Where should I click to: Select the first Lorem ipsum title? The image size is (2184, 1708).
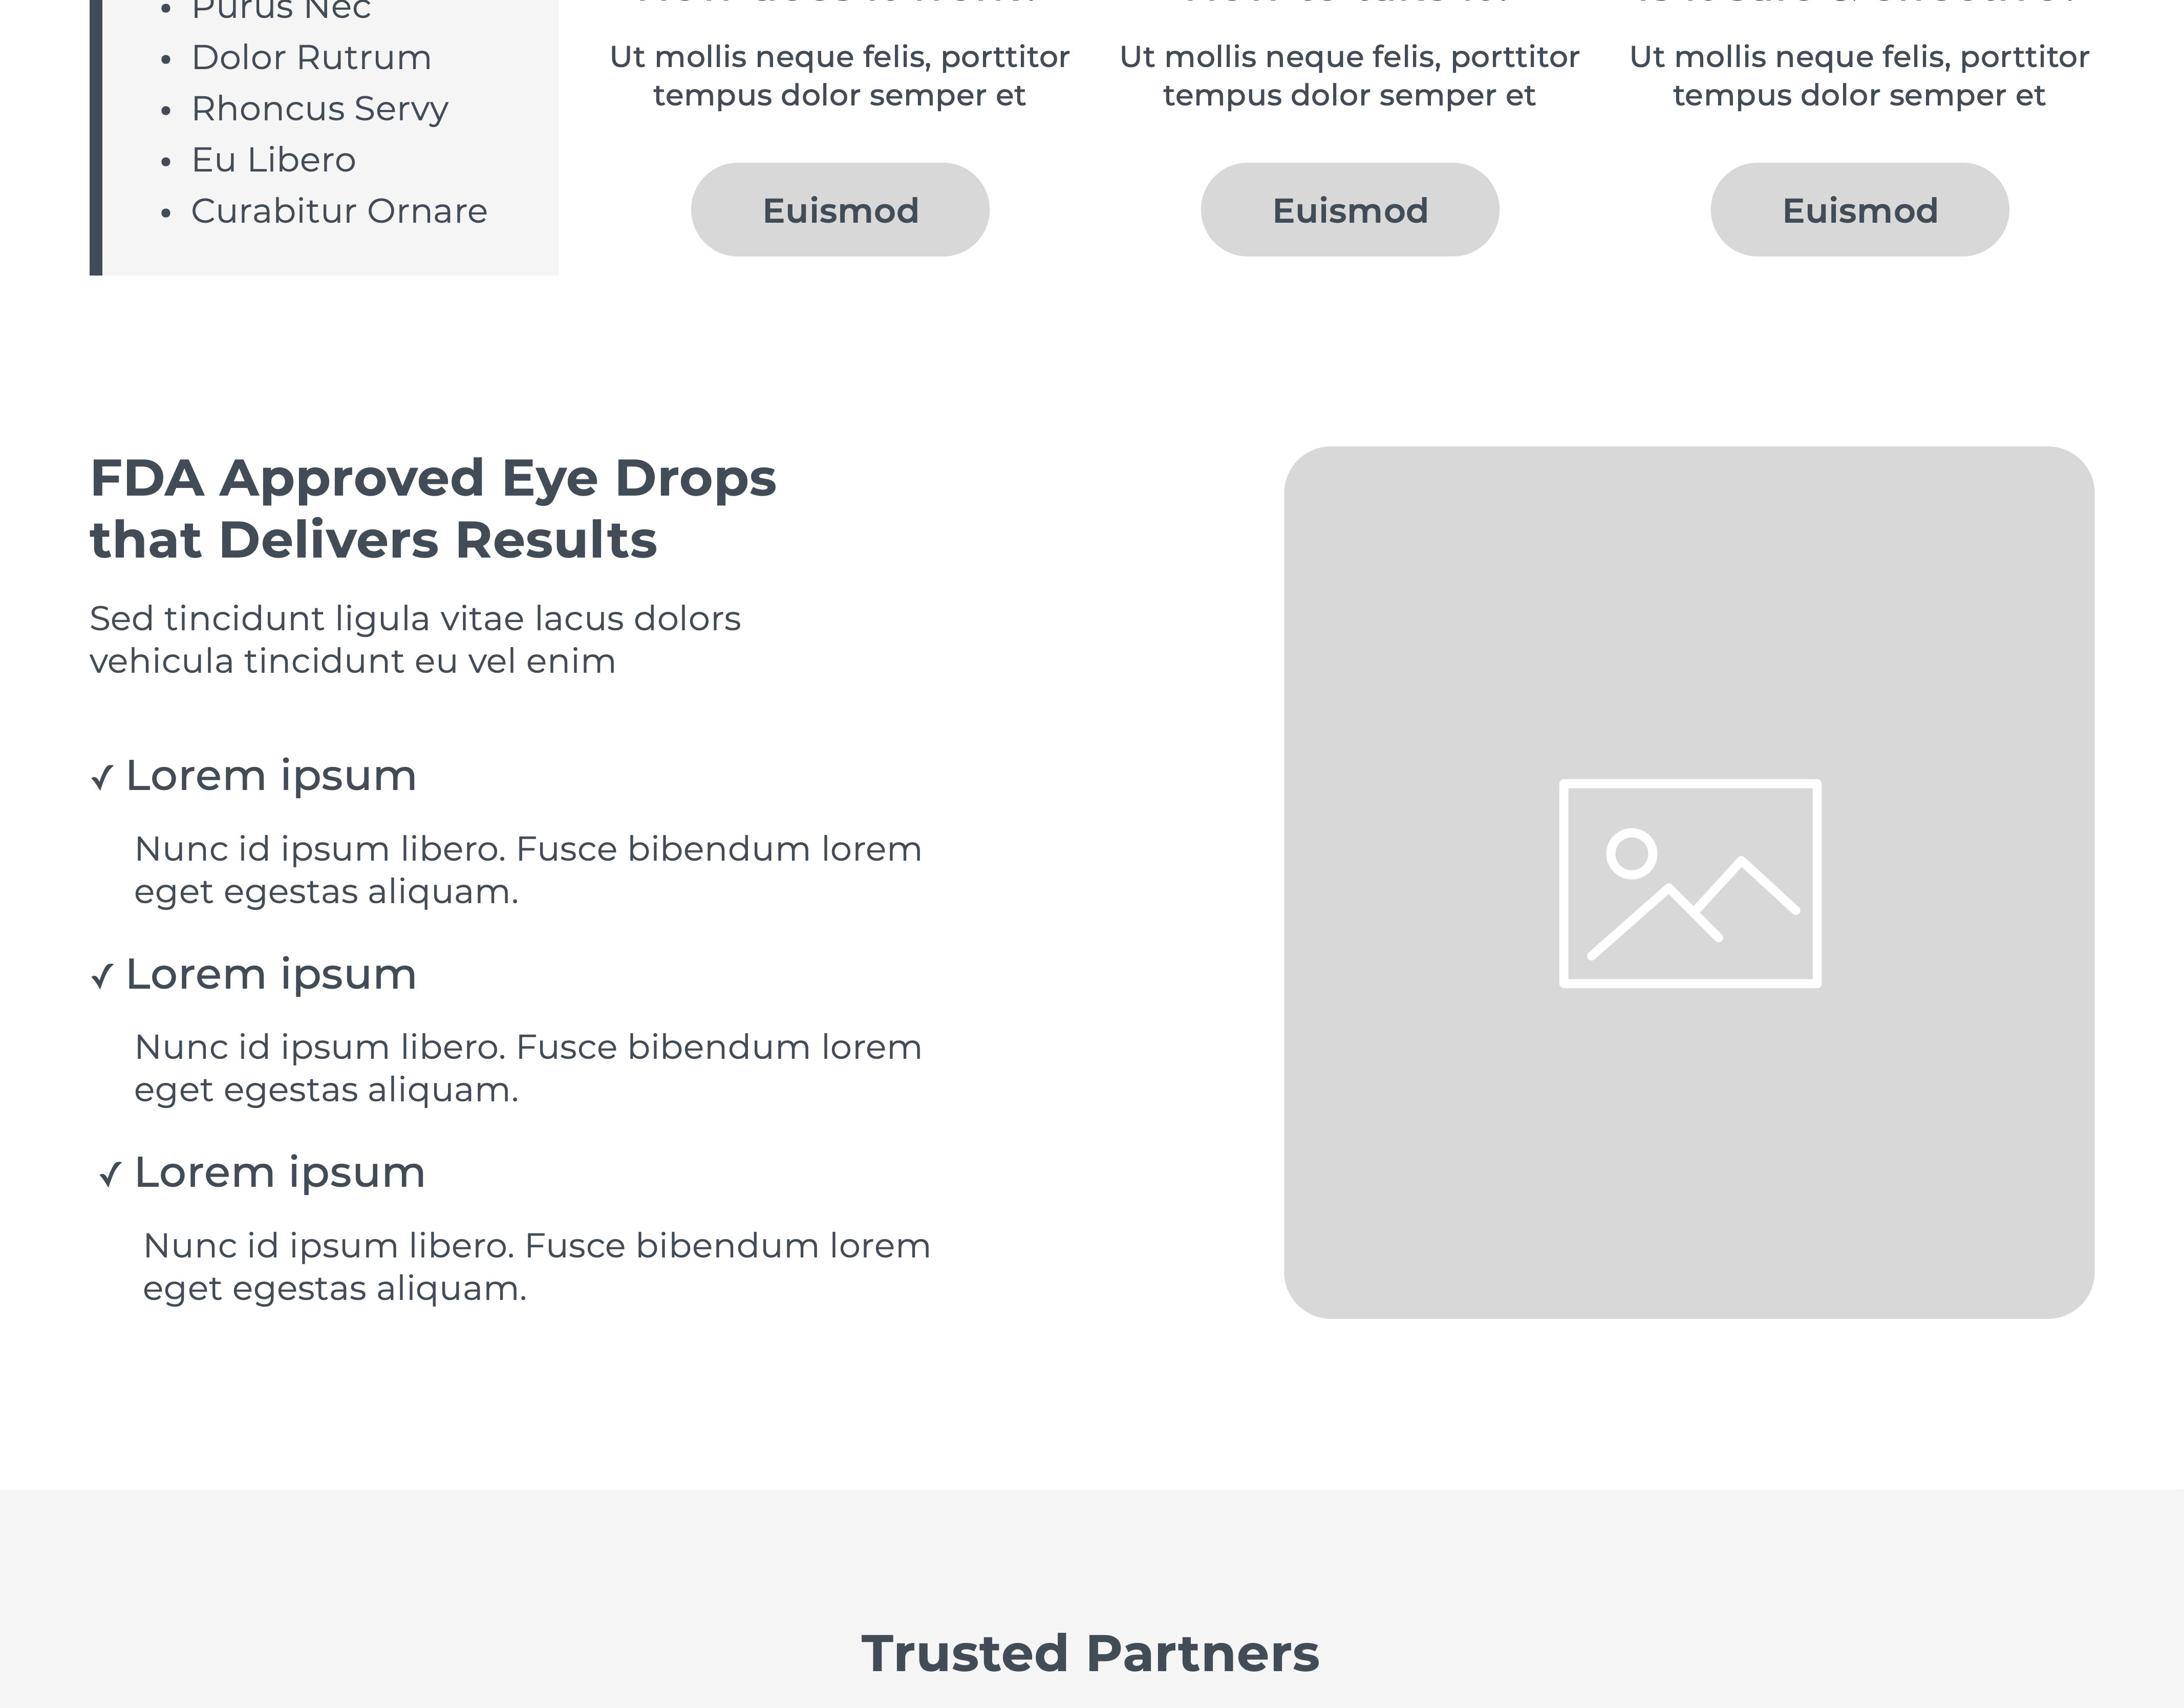point(271,776)
